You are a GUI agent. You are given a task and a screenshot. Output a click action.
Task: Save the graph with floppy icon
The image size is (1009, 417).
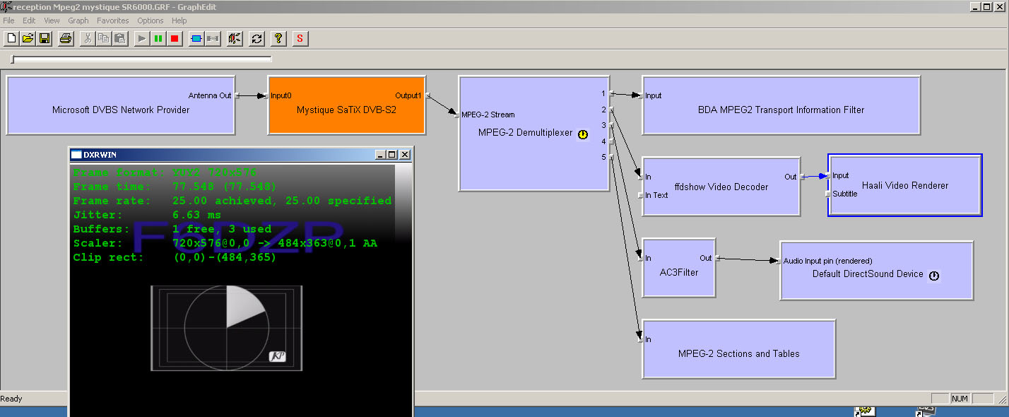point(44,38)
